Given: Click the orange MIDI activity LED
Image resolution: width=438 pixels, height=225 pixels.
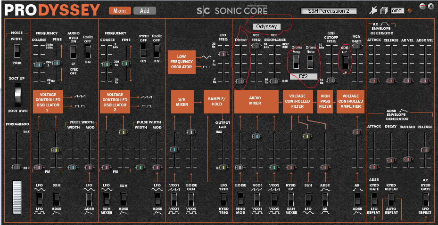Looking at the screenshot, I should coord(410,11).
